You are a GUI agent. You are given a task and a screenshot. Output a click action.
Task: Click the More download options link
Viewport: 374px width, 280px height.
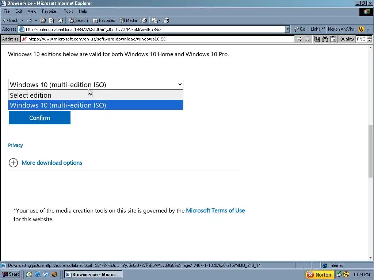pos(52,163)
